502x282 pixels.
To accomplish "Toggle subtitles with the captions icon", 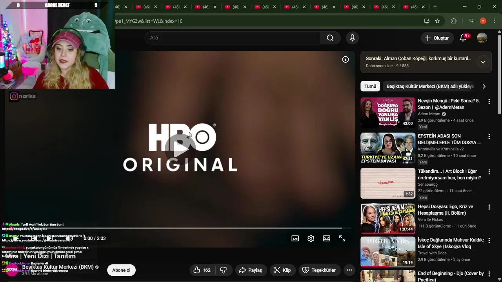I will pyautogui.click(x=295, y=238).
